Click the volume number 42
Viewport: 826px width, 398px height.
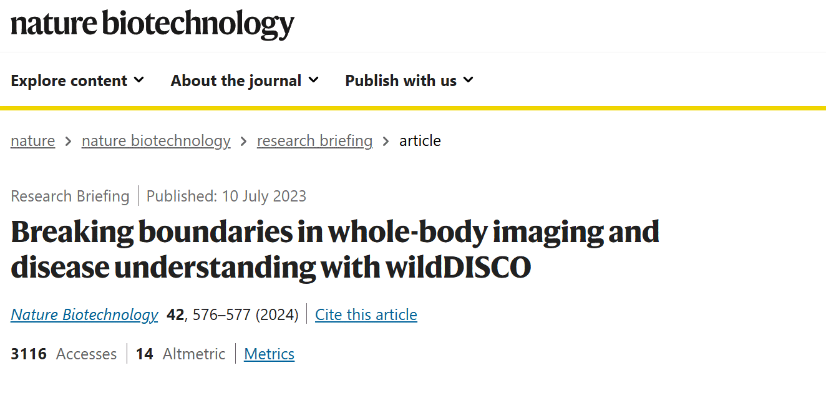point(175,314)
